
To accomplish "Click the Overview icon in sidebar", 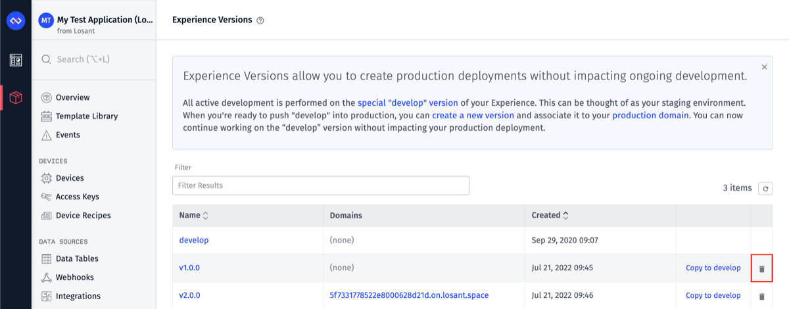I will coord(47,97).
